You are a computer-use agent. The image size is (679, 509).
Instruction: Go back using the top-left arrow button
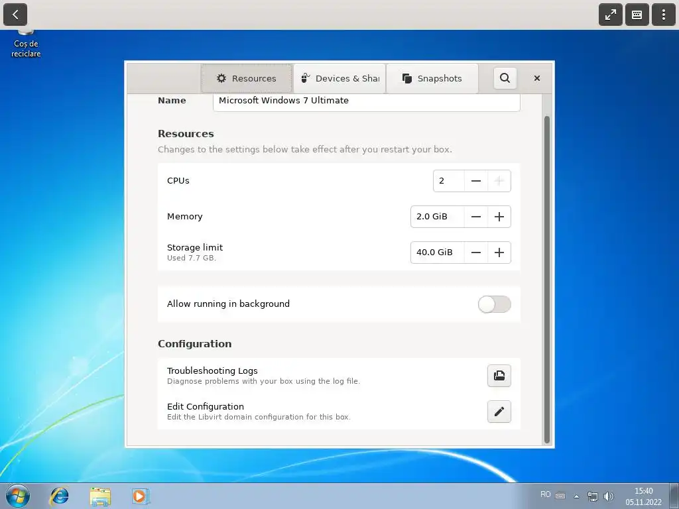(x=15, y=15)
